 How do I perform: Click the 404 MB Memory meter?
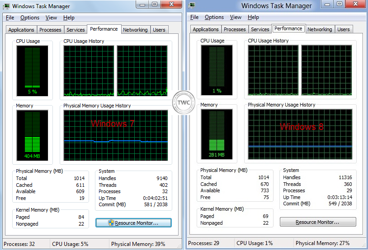pos(32,135)
